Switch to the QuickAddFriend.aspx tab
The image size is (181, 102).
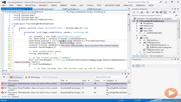pyautogui.click(x=43, y=9)
